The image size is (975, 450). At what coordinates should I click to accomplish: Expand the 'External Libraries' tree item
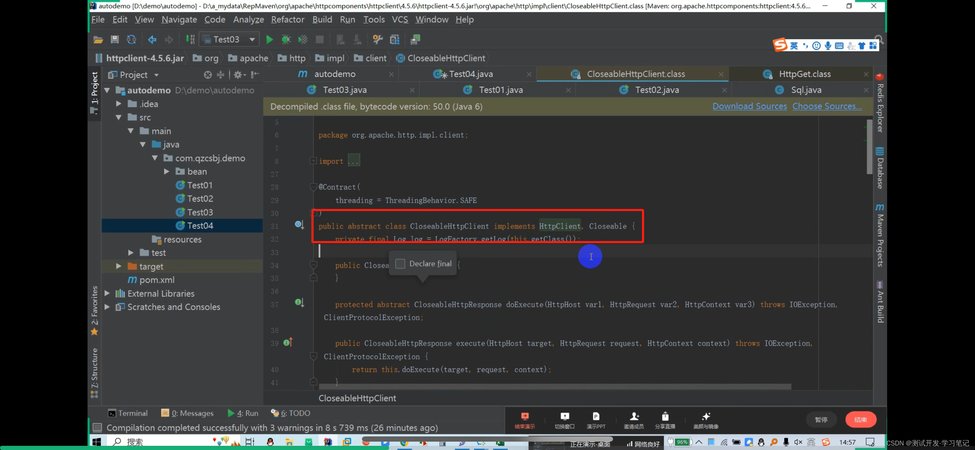(x=109, y=293)
